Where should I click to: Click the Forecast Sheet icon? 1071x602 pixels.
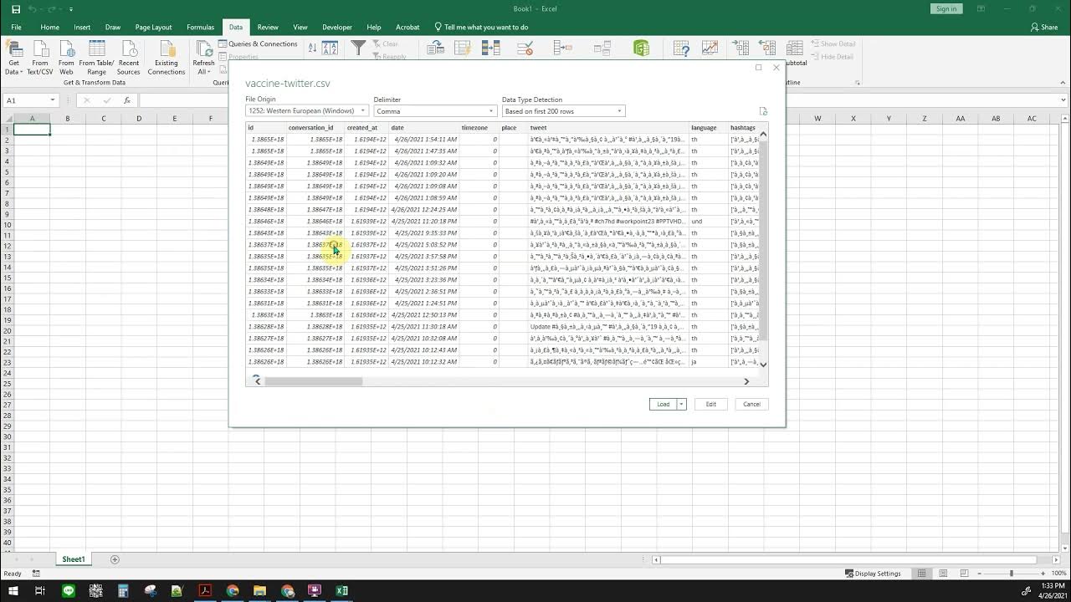pos(710,48)
